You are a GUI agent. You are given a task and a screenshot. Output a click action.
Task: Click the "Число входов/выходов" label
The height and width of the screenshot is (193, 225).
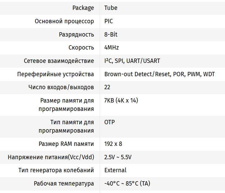61,87
